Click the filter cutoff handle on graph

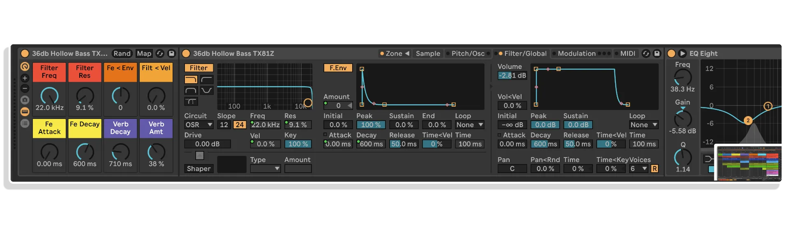coord(308,103)
